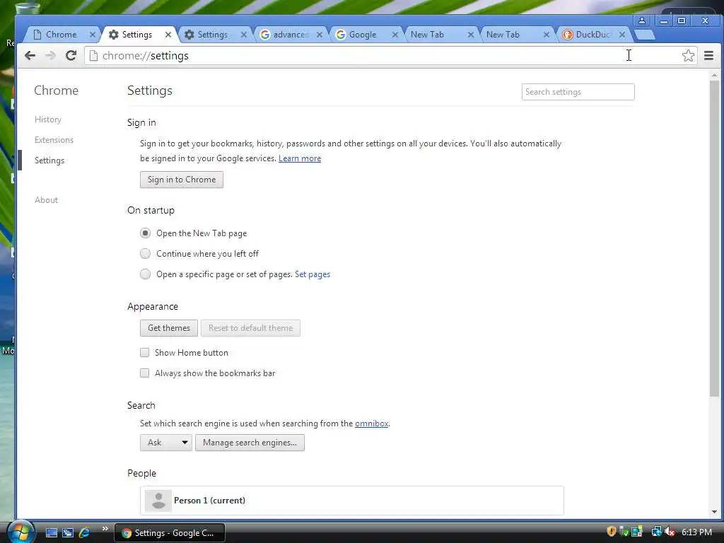Screen dimensions: 724x543
Task: Select Open the New Tab page option
Action: pyautogui.click(x=146, y=233)
